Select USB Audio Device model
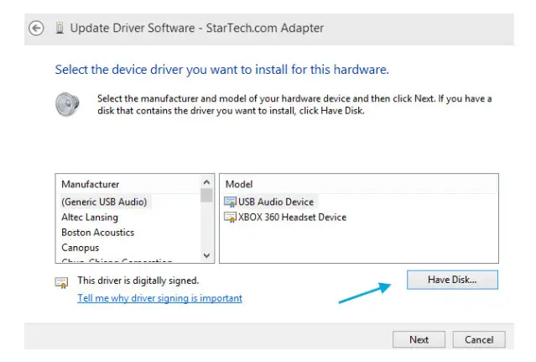The image size is (536, 362). click(x=275, y=202)
